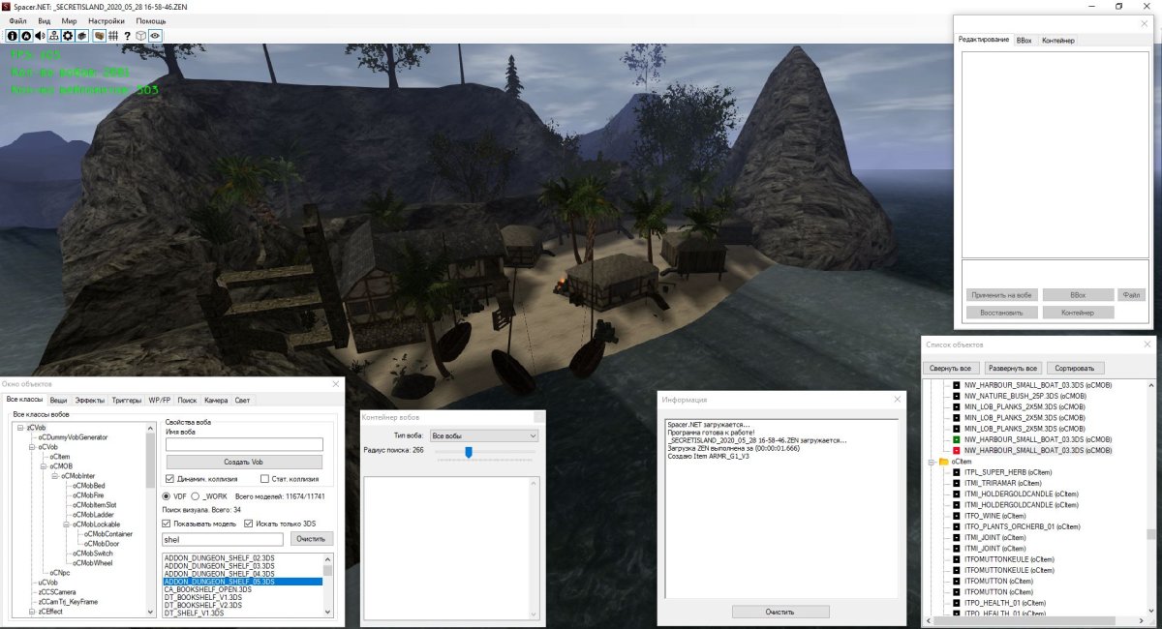Open the Настройки menu
Viewport: 1162px width, 629px height.
pos(106,20)
